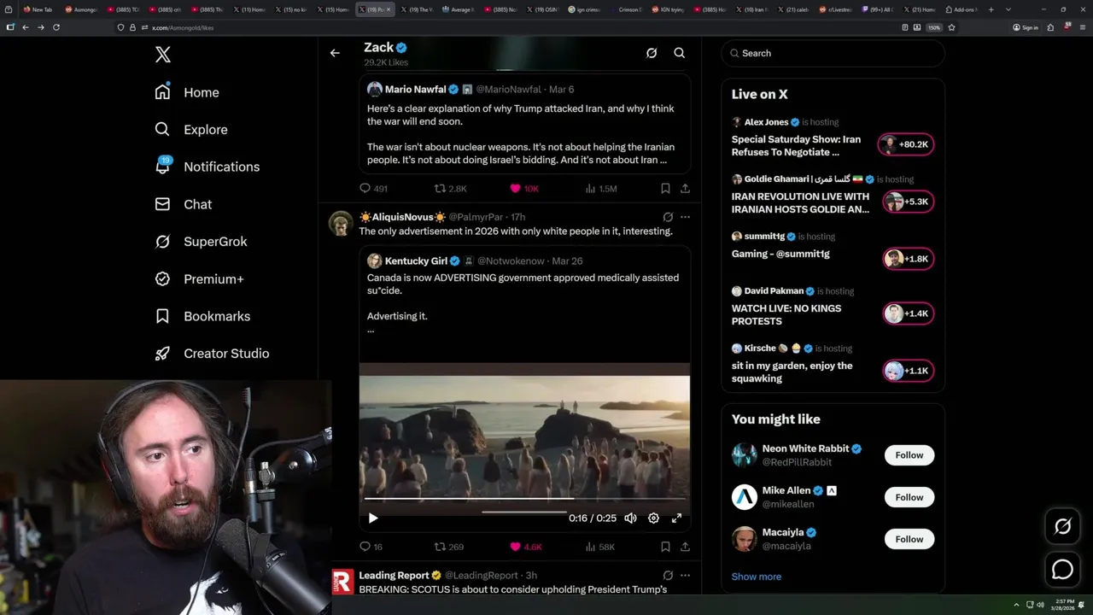The image size is (1093, 615).
Task: Switch to the New Tab browser tab
Action: click(38, 9)
